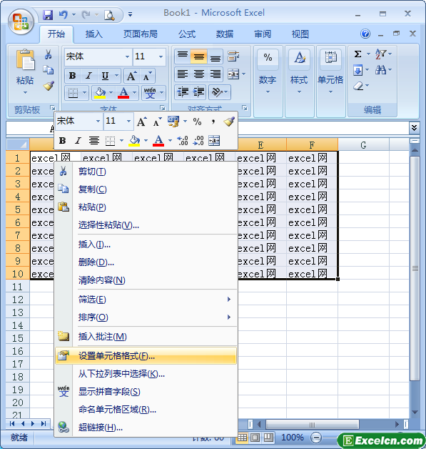Toggle Top Align in ribbon alignment group

click(183, 56)
